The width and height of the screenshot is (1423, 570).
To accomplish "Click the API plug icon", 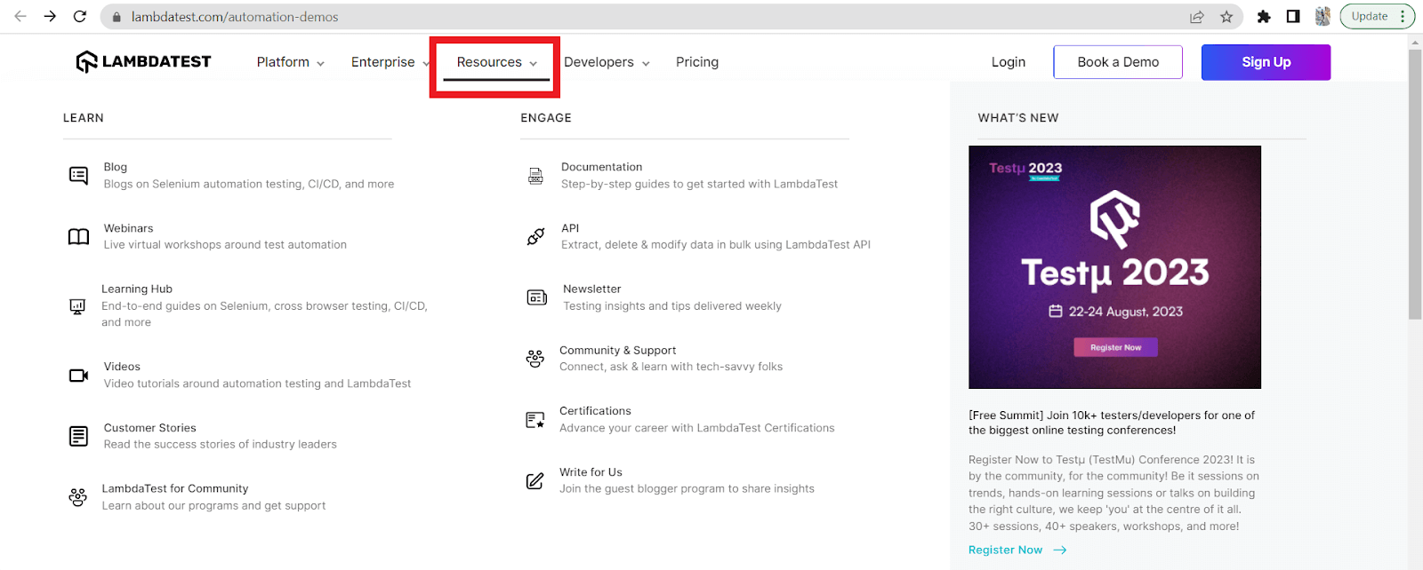I will click(535, 236).
